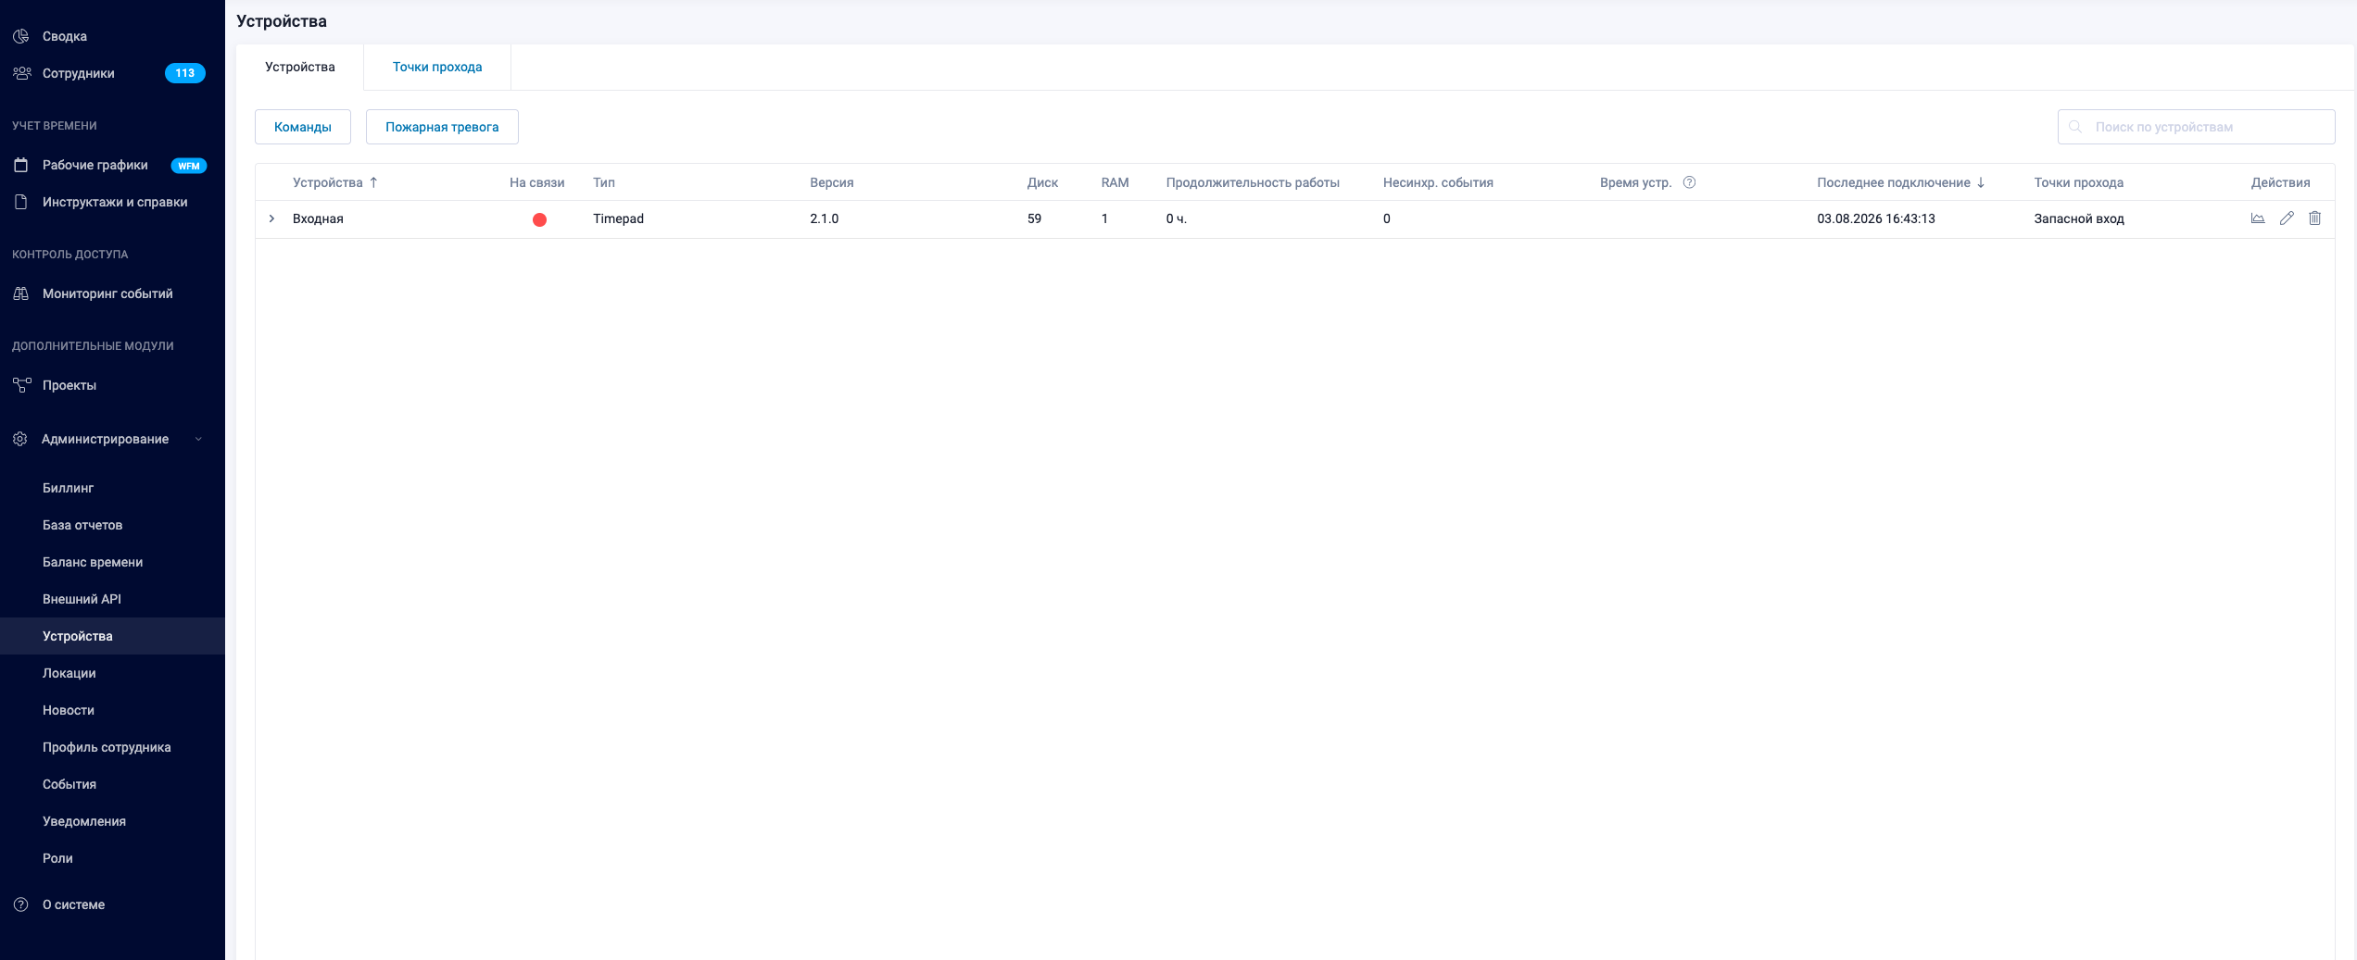Click the Рабочие графики calendar icon
Image resolution: width=2357 pixels, height=960 pixels.
[20, 165]
